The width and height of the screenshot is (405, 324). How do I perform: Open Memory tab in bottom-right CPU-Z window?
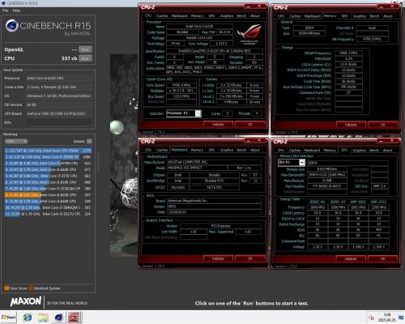click(330, 151)
